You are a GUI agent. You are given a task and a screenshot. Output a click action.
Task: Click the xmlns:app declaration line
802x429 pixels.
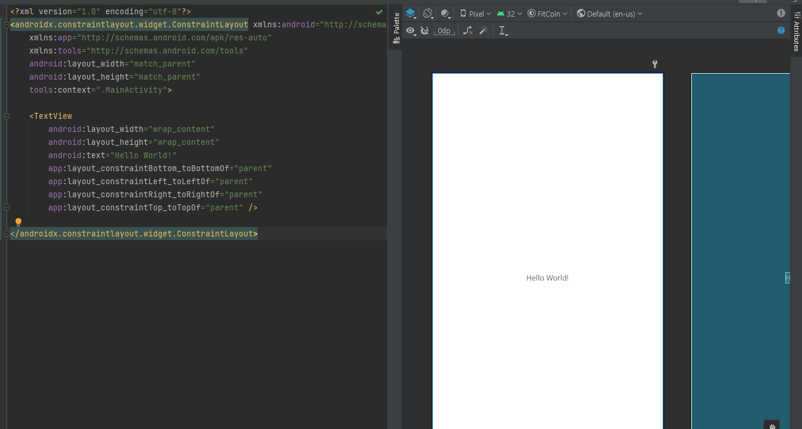tap(151, 37)
